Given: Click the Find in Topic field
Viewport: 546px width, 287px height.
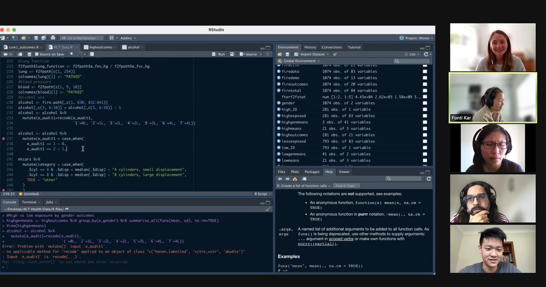Looking at the screenshot, I should (346, 186).
